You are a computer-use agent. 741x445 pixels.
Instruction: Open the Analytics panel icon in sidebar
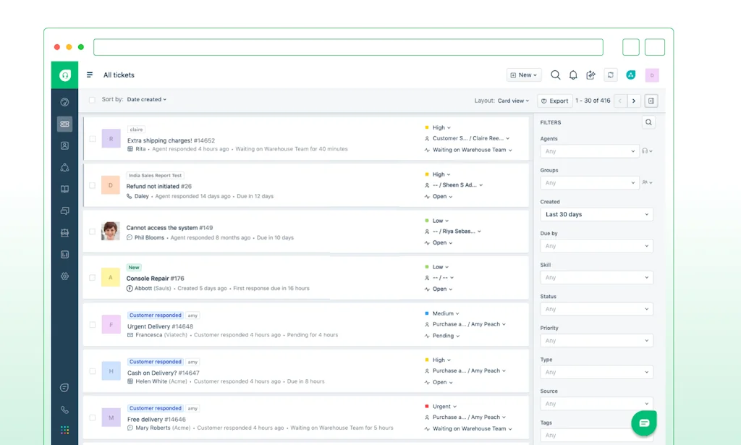click(64, 254)
